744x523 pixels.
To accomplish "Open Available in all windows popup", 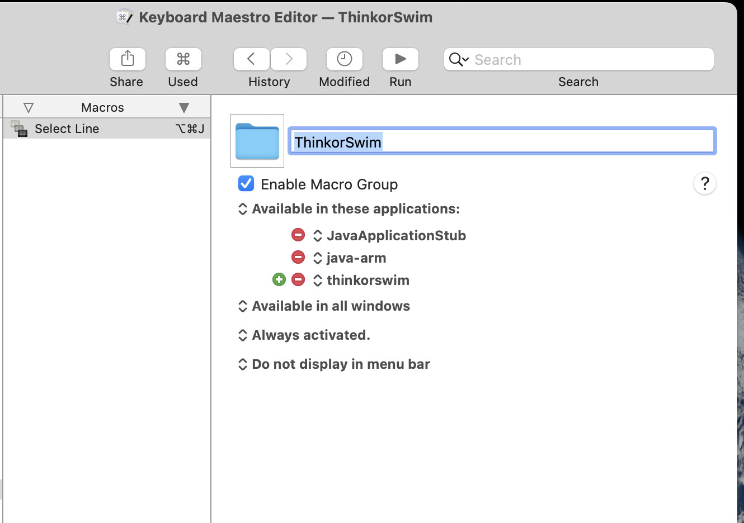I will tap(324, 306).
